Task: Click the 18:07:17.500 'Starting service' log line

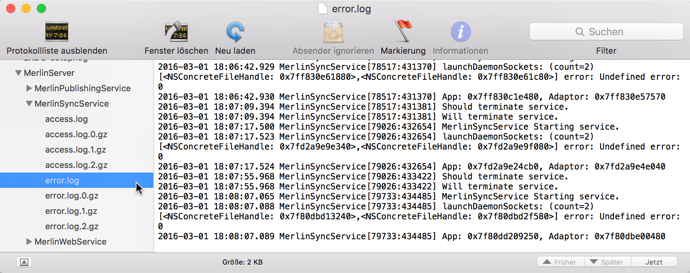Action: click(x=388, y=127)
